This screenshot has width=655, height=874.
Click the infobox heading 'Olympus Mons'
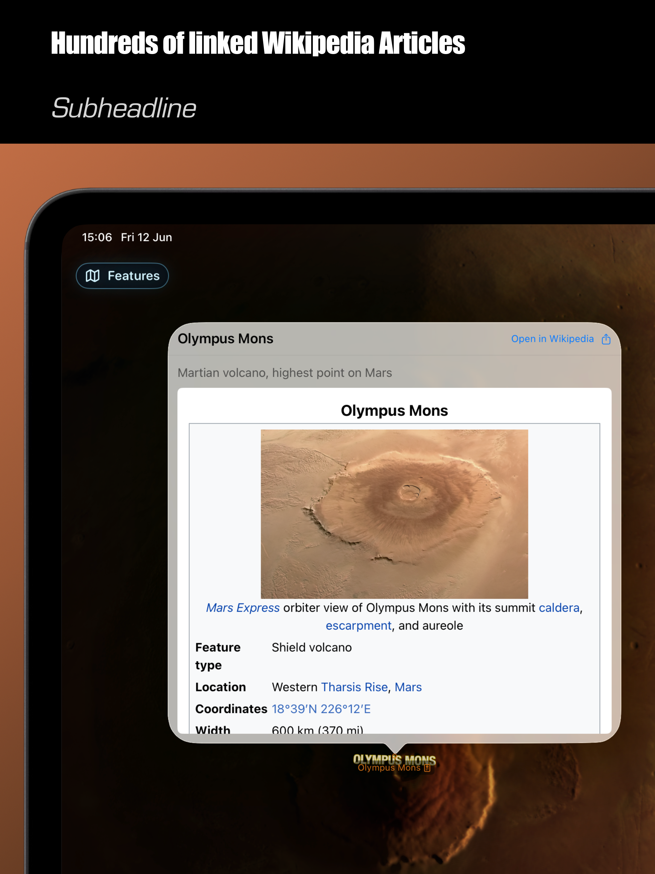pos(394,410)
